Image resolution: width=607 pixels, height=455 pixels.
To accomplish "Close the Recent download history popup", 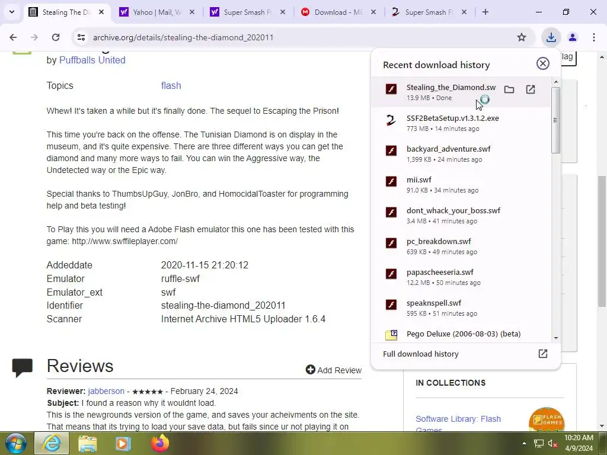I will tap(543, 63).
